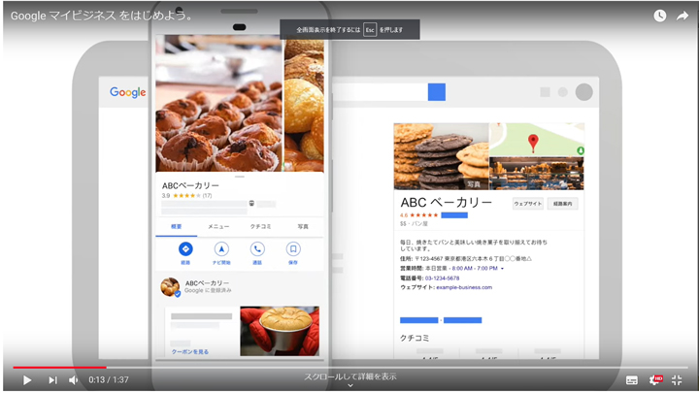699x393 pixels.
Task: Click the ABC ベーカリー heading in the panel
Action: (x=447, y=203)
